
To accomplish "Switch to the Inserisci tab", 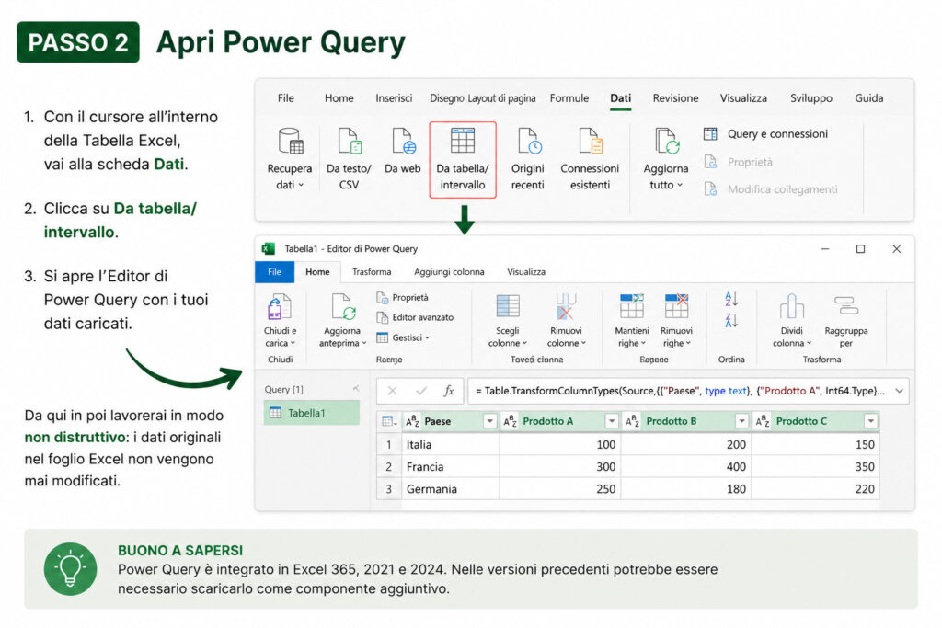I will [394, 98].
